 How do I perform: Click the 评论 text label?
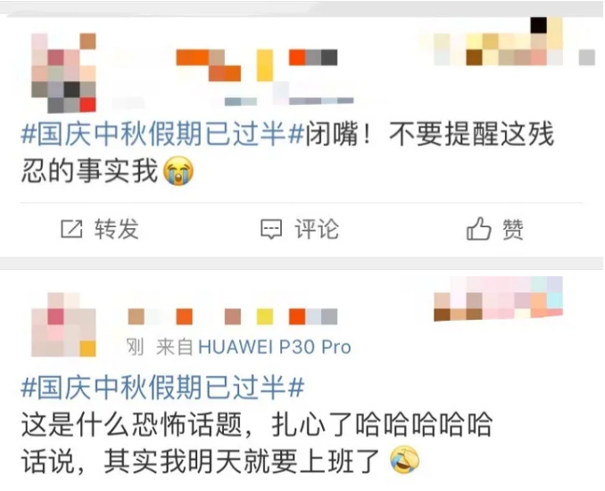(317, 229)
